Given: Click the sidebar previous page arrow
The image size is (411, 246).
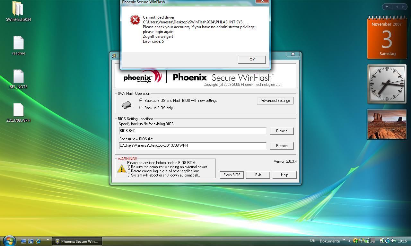Looking at the screenshot, I should click(397, 7).
